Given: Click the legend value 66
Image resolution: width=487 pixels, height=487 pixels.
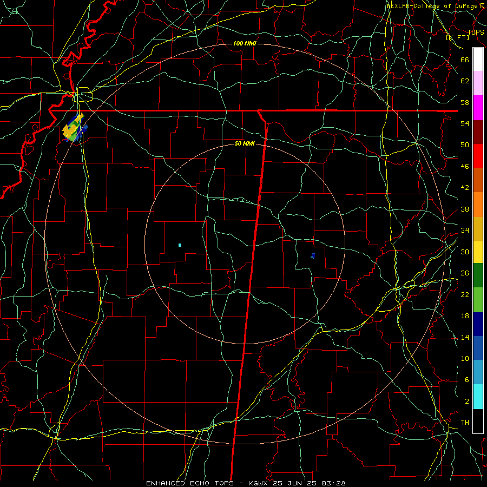Looking at the screenshot, I should point(465,60).
